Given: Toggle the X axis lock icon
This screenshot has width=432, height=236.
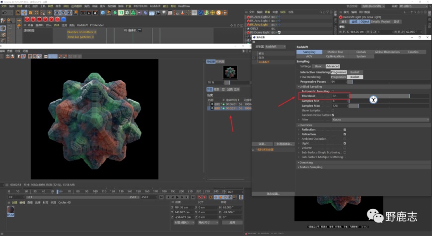Looking at the screenshot, I should pyautogui.click(x=57, y=13).
